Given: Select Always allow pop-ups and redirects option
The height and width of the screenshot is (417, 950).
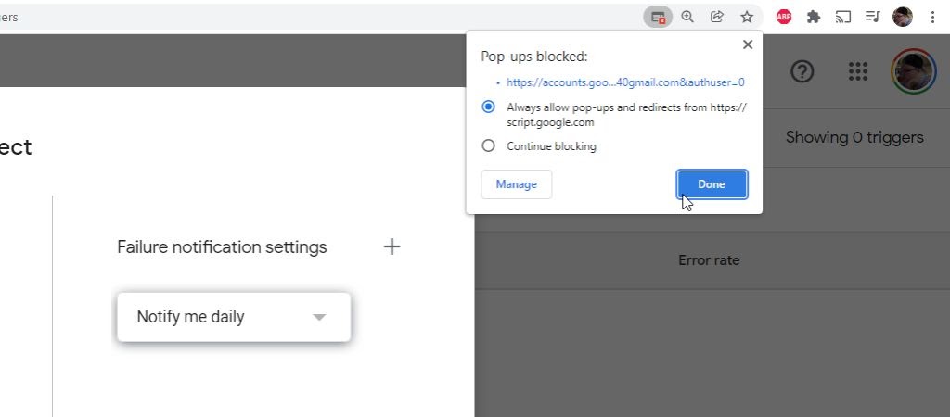Looking at the screenshot, I should coord(489,107).
